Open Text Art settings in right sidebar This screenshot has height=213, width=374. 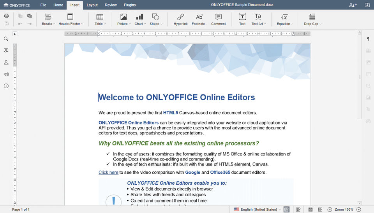368,109
